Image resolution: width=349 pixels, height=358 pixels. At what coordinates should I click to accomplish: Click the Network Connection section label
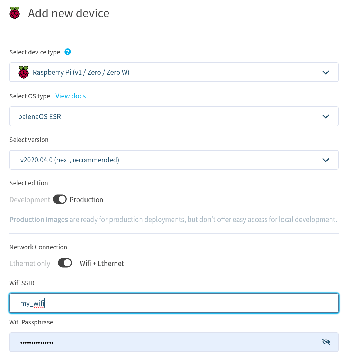point(38,247)
